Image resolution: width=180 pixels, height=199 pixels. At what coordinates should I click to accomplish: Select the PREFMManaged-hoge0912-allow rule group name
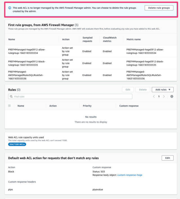(27, 51)
